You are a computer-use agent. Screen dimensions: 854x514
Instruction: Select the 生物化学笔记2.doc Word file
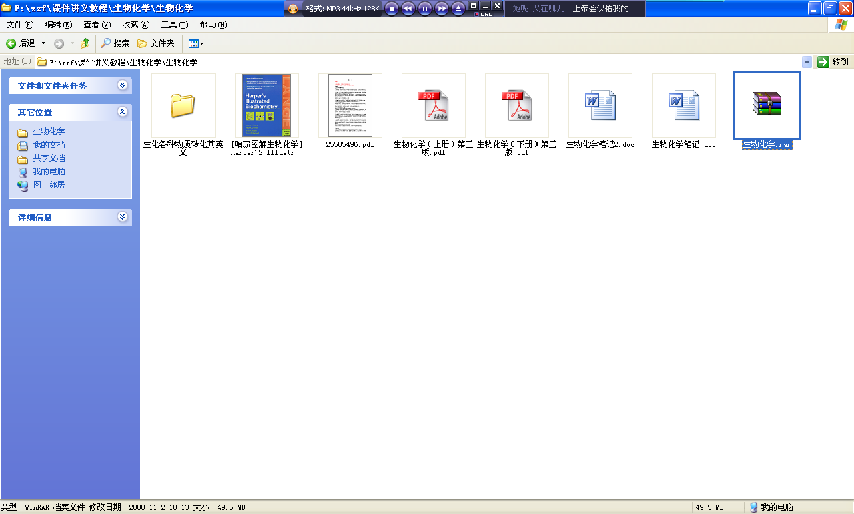click(600, 105)
